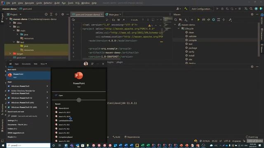Image resolution: width=264 pixels, height=148 pixels.
Task: Switch to pom.xml (maven-demo) tab
Action: tap(87, 15)
